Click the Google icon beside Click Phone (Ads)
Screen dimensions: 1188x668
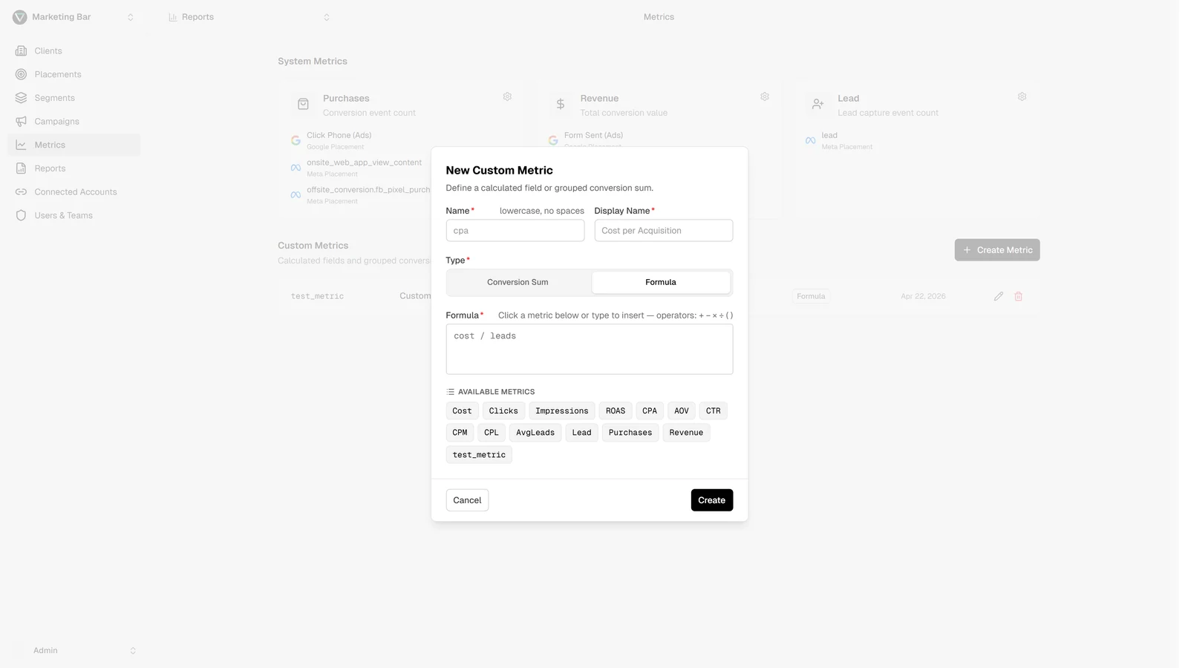click(x=296, y=140)
